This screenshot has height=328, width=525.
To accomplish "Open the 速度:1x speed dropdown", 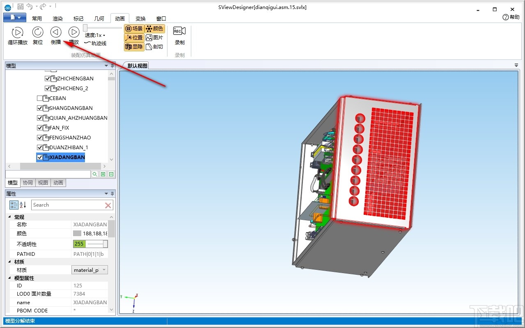I will [95, 35].
